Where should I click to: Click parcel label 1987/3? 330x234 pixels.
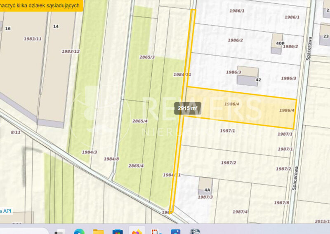coord(205,197)
